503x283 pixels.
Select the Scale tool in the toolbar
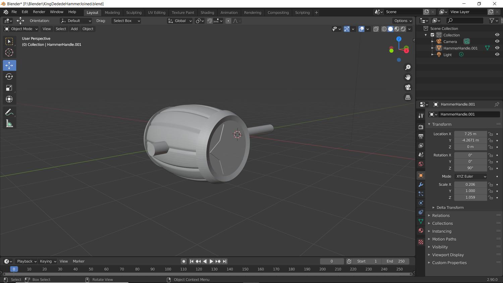pyautogui.click(x=9, y=88)
